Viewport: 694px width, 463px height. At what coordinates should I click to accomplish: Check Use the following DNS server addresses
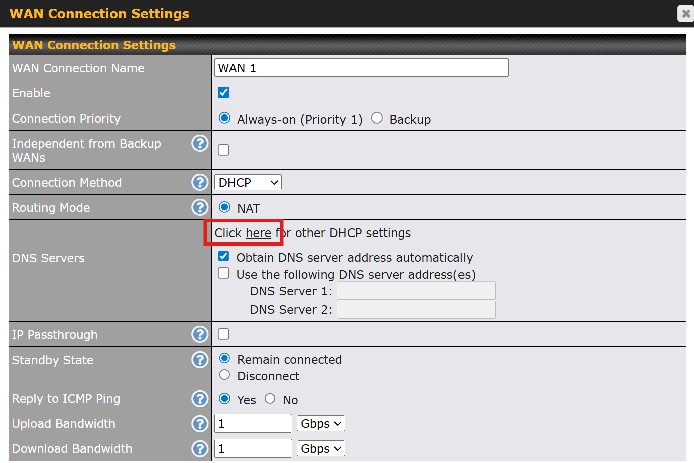[x=224, y=273]
